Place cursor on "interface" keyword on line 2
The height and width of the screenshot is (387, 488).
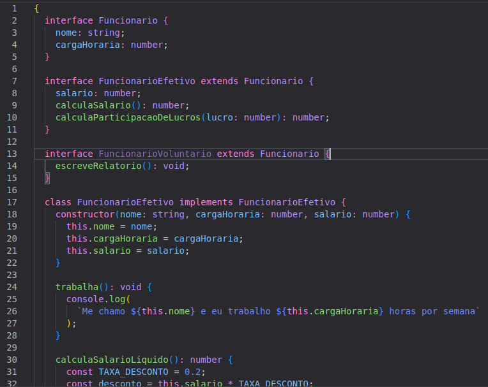tap(69, 20)
